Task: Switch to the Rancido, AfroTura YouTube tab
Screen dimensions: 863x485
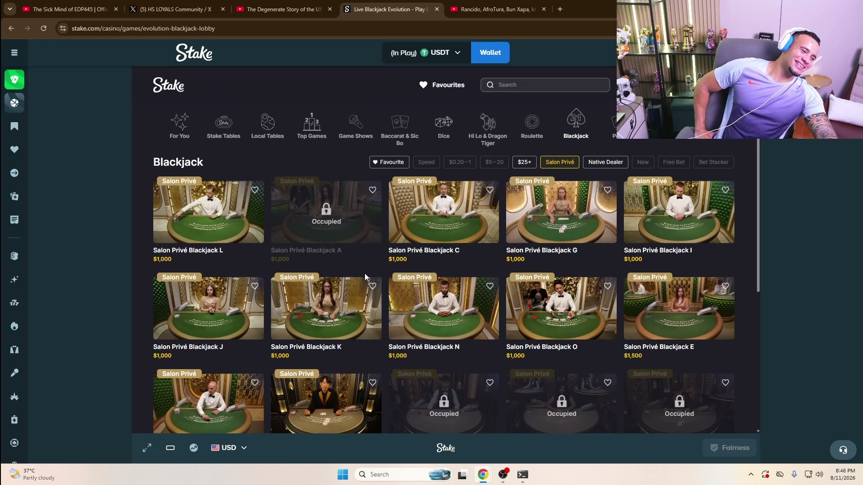Action: (498, 9)
